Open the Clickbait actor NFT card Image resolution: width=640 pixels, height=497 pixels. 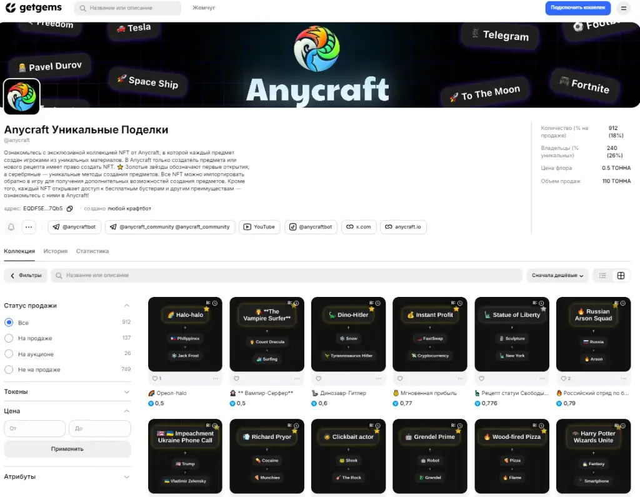pos(349,456)
